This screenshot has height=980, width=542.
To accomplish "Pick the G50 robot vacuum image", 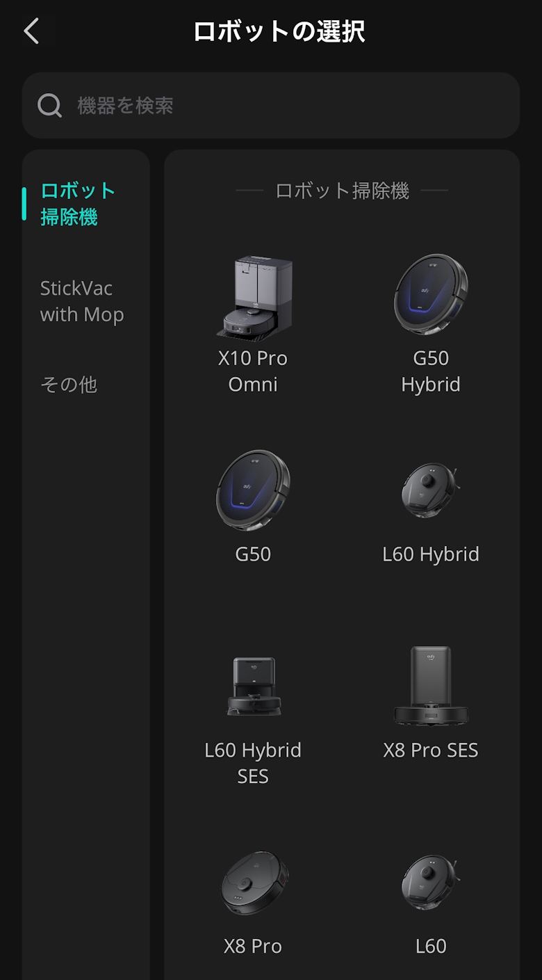I will pos(253,490).
